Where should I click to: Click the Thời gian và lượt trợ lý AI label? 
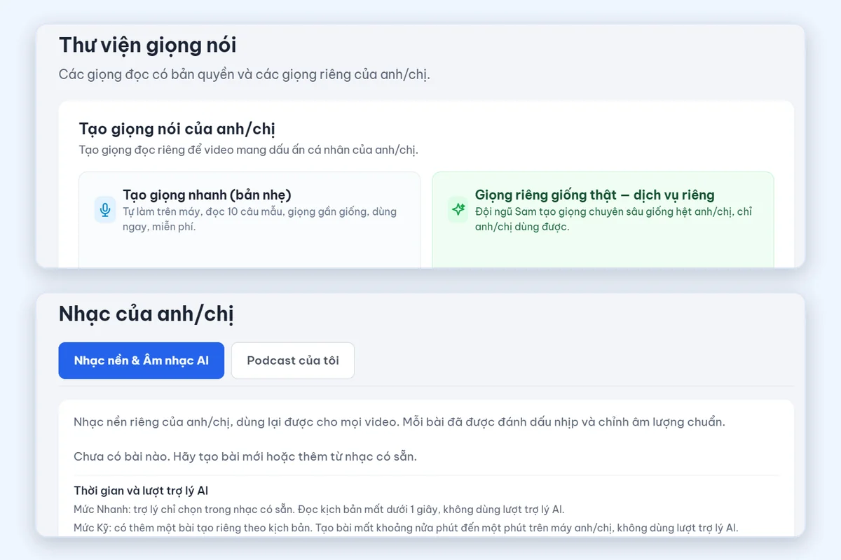coord(141,491)
